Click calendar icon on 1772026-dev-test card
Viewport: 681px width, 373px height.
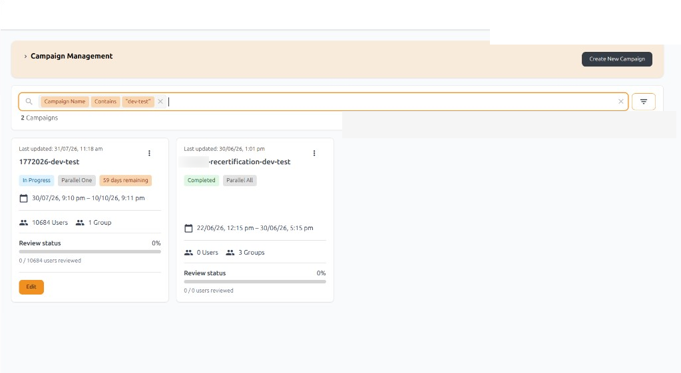tap(23, 198)
